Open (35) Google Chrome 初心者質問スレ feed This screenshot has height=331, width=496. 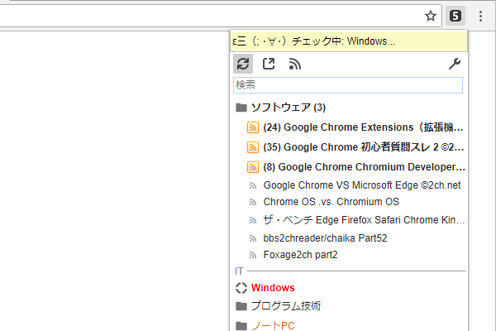click(x=364, y=147)
